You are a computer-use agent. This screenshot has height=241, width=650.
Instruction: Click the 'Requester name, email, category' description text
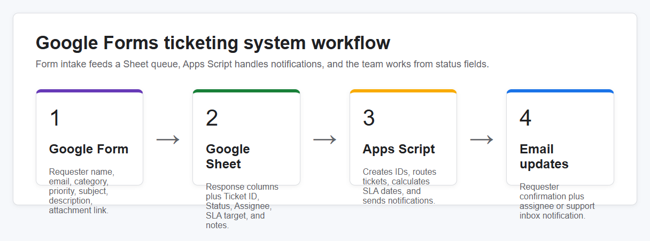[82, 191]
